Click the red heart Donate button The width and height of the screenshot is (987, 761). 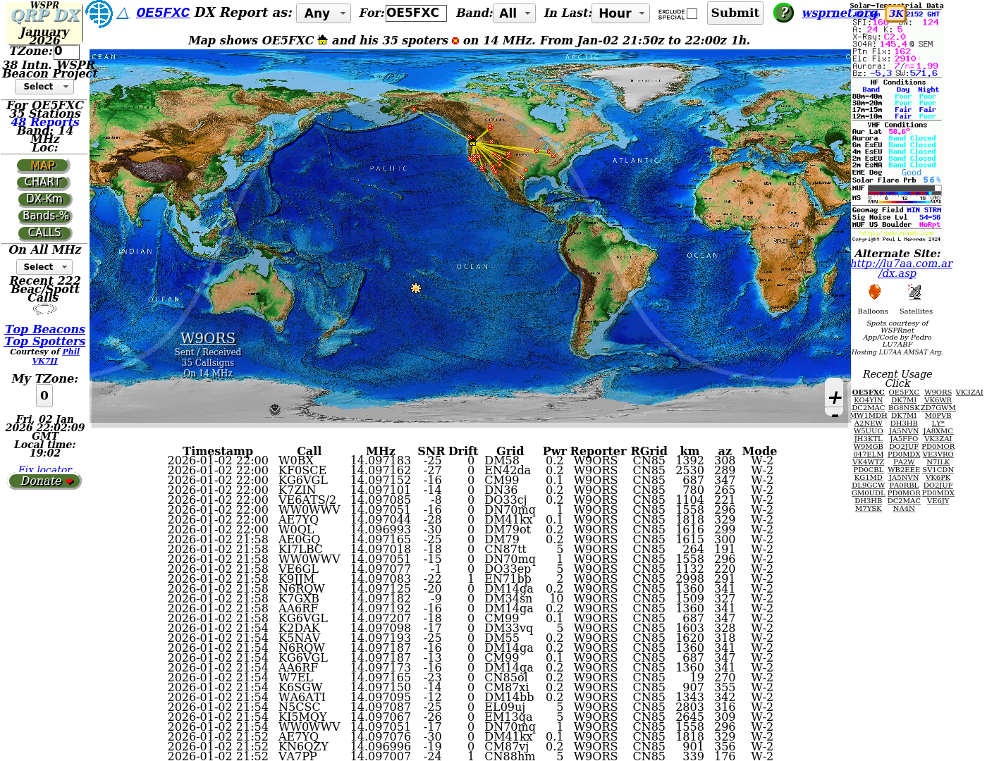coord(45,481)
